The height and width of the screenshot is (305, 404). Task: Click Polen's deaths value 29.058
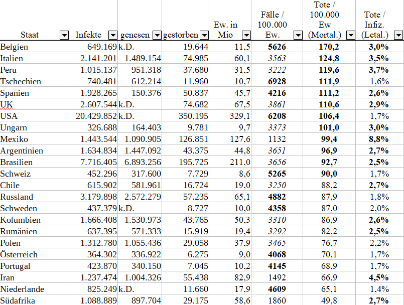click(x=196, y=243)
